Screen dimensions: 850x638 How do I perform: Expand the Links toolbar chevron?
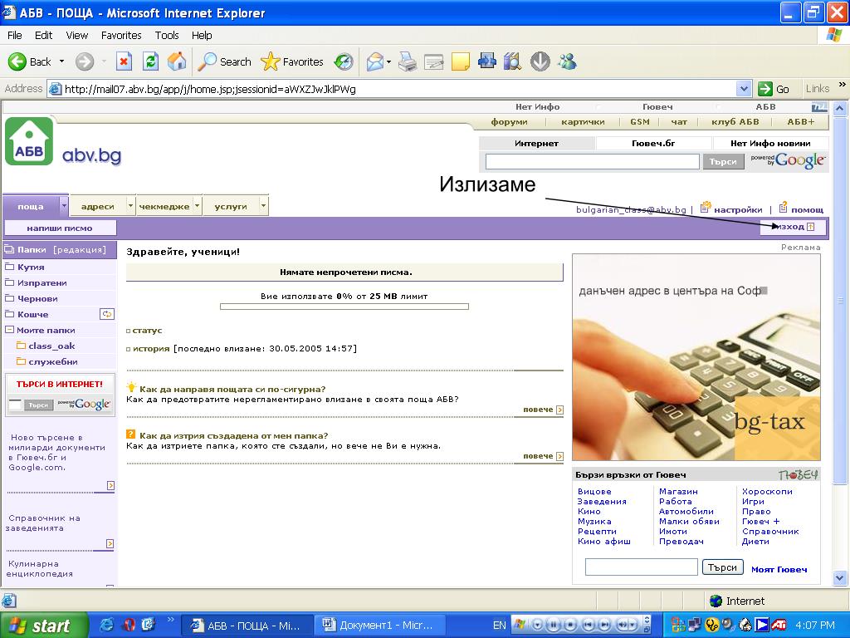coord(842,85)
